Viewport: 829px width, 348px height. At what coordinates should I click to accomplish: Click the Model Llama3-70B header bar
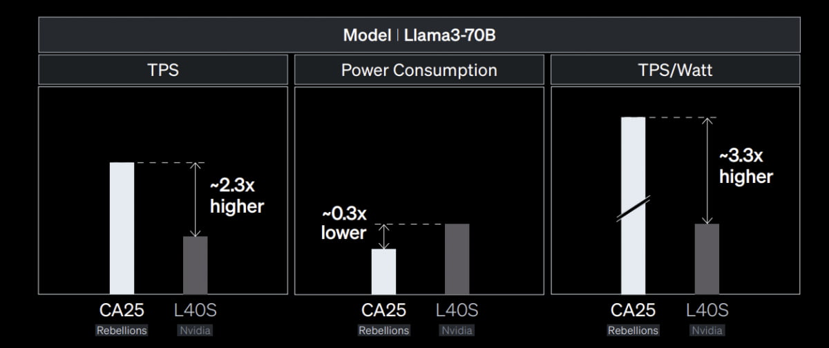(419, 35)
